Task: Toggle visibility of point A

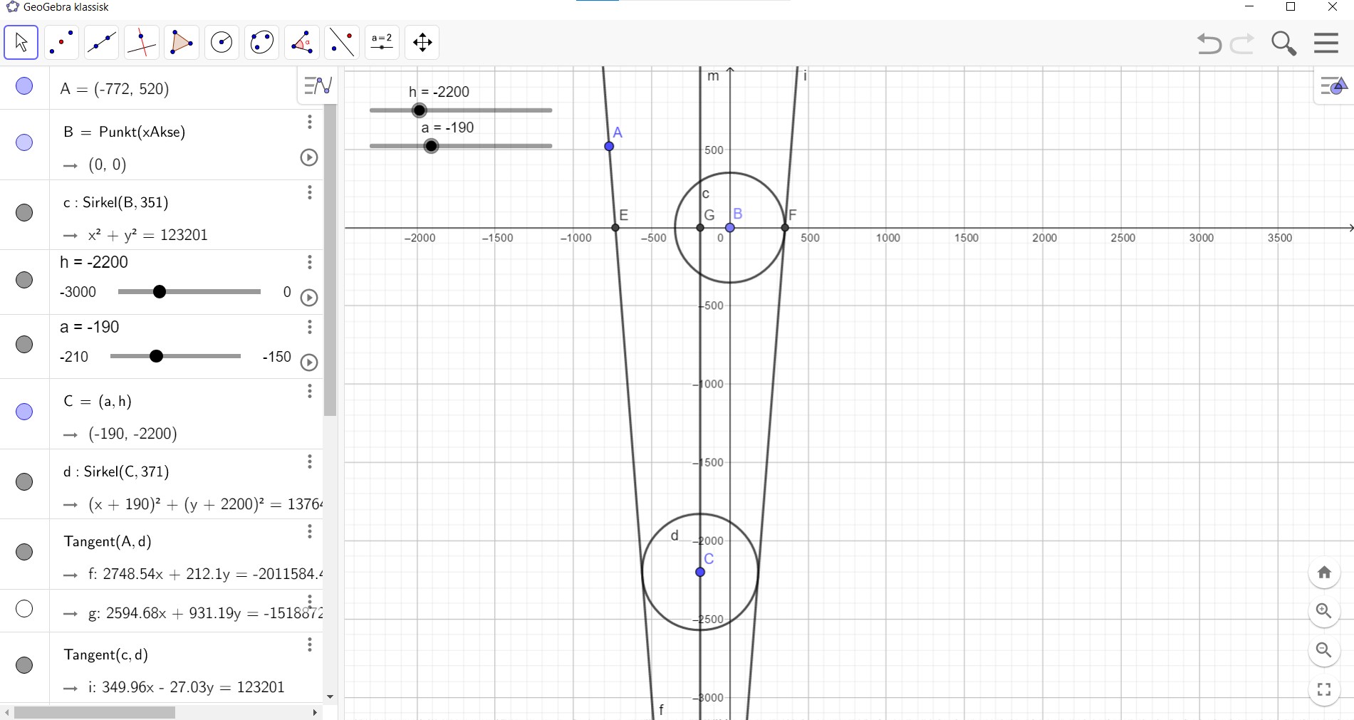Action: [x=24, y=86]
